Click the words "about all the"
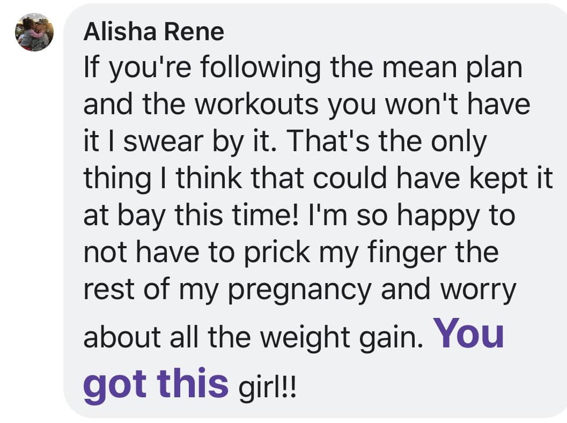 (167, 337)
